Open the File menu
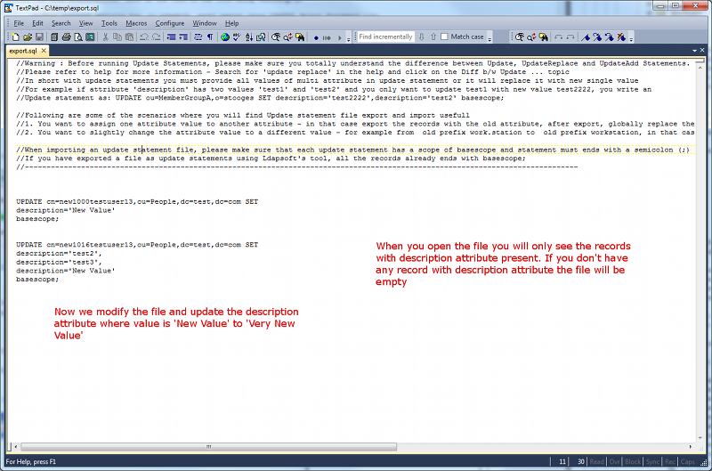Image resolution: width=712 pixels, height=471 pixels. point(19,23)
